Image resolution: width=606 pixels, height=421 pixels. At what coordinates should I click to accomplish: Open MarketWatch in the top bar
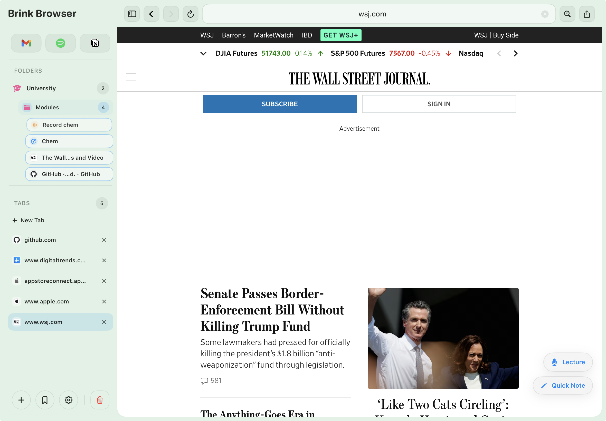click(273, 35)
